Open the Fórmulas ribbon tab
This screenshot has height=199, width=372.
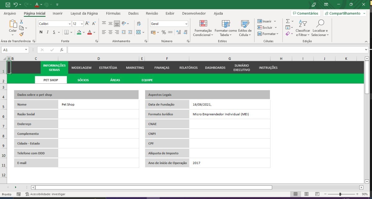(113, 13)
